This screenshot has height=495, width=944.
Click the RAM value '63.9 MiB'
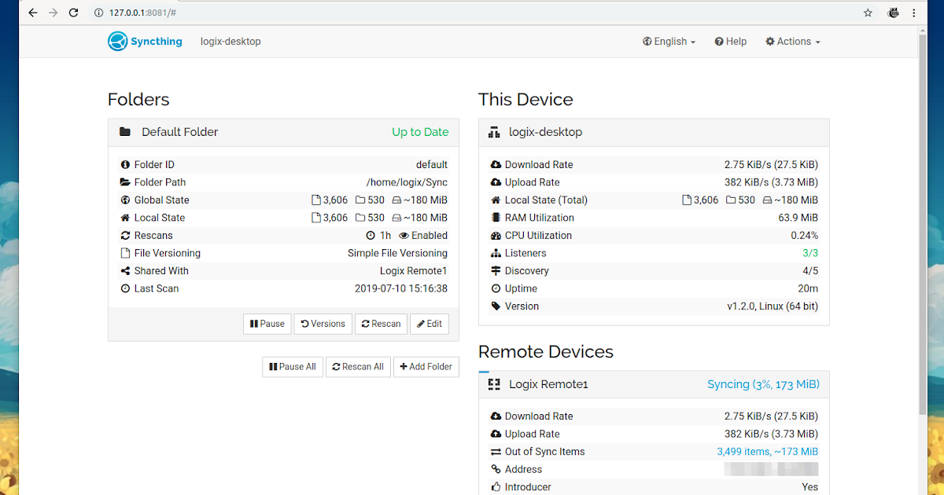(798, 218)
